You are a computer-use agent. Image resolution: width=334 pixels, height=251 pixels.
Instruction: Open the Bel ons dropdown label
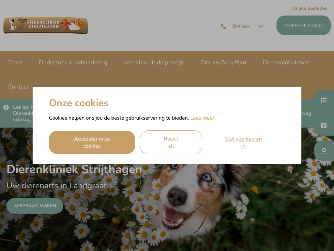[241, 26]
